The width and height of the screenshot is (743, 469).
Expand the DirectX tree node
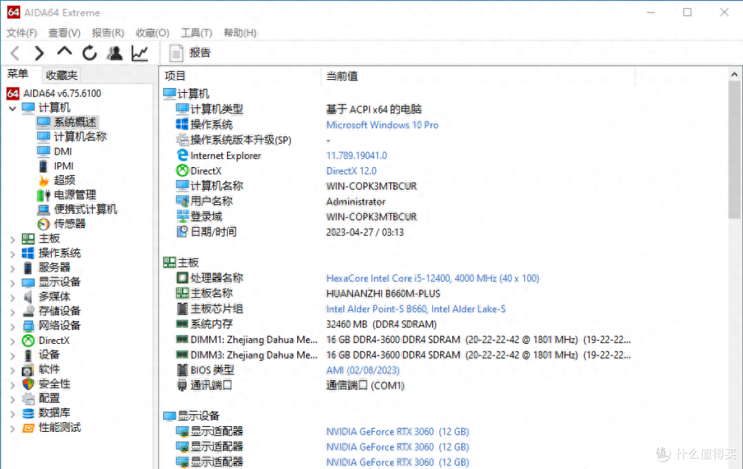tap(13, 341)
